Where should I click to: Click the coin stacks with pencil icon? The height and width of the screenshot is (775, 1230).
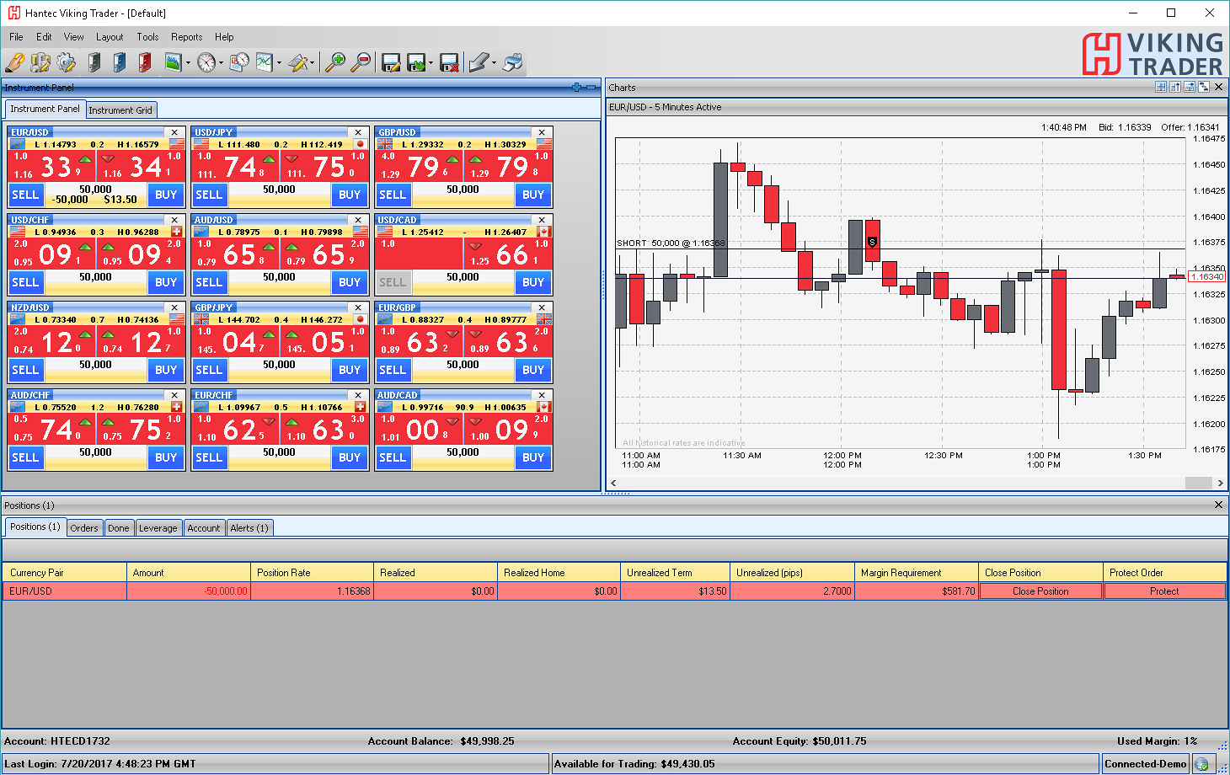coord(40,62)
